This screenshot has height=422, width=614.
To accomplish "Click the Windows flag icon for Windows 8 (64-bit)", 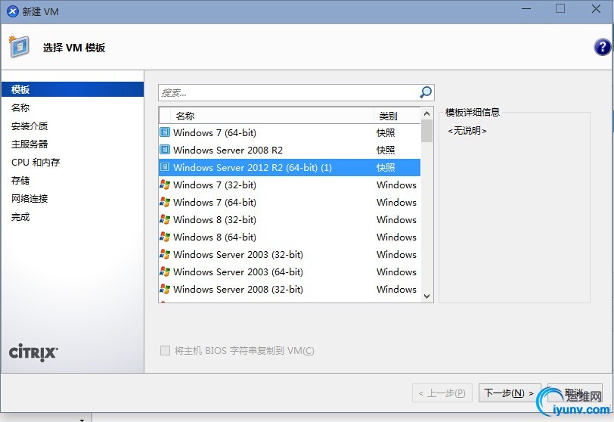I will (x=165, y=237).
